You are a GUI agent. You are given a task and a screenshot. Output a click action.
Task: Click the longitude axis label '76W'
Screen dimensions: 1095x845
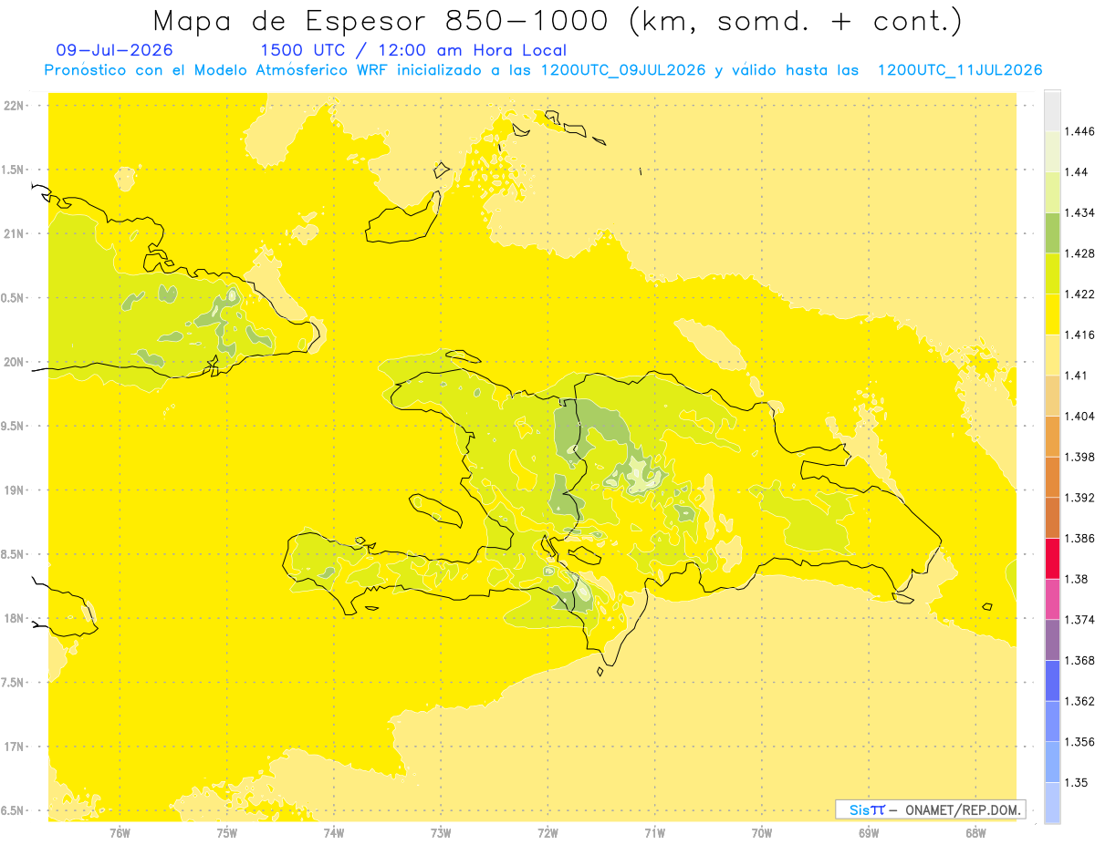click(x=120, y=832)
